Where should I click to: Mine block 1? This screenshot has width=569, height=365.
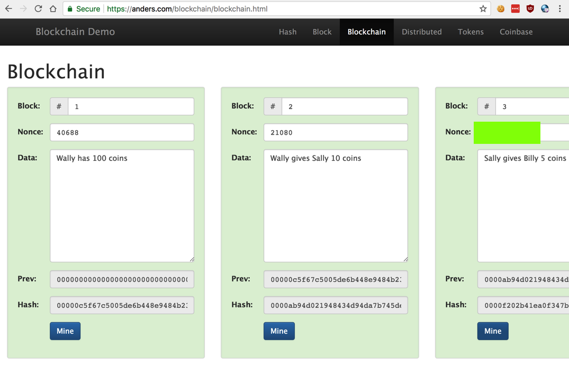click(65, 331)
